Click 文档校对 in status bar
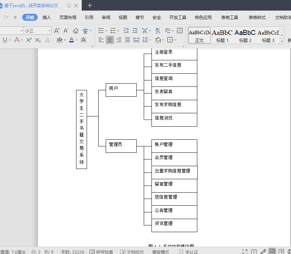The height and width of the screenshot is (254, 291). click(x=132, y=252)
